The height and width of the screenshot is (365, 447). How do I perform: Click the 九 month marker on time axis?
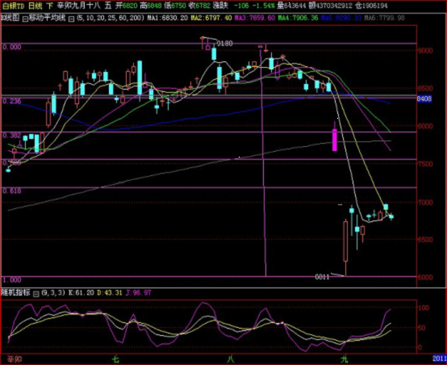345,359
